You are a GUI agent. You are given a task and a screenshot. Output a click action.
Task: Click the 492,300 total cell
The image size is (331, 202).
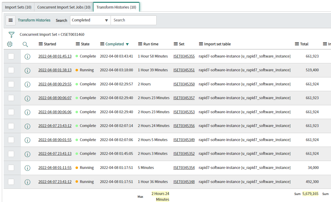pyautogui.click(x=312, y=182)
